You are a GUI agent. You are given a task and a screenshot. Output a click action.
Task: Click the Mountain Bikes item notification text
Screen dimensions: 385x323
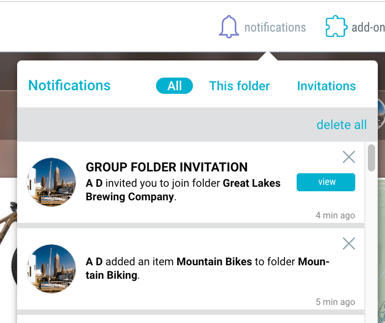[x=207, y=268]
